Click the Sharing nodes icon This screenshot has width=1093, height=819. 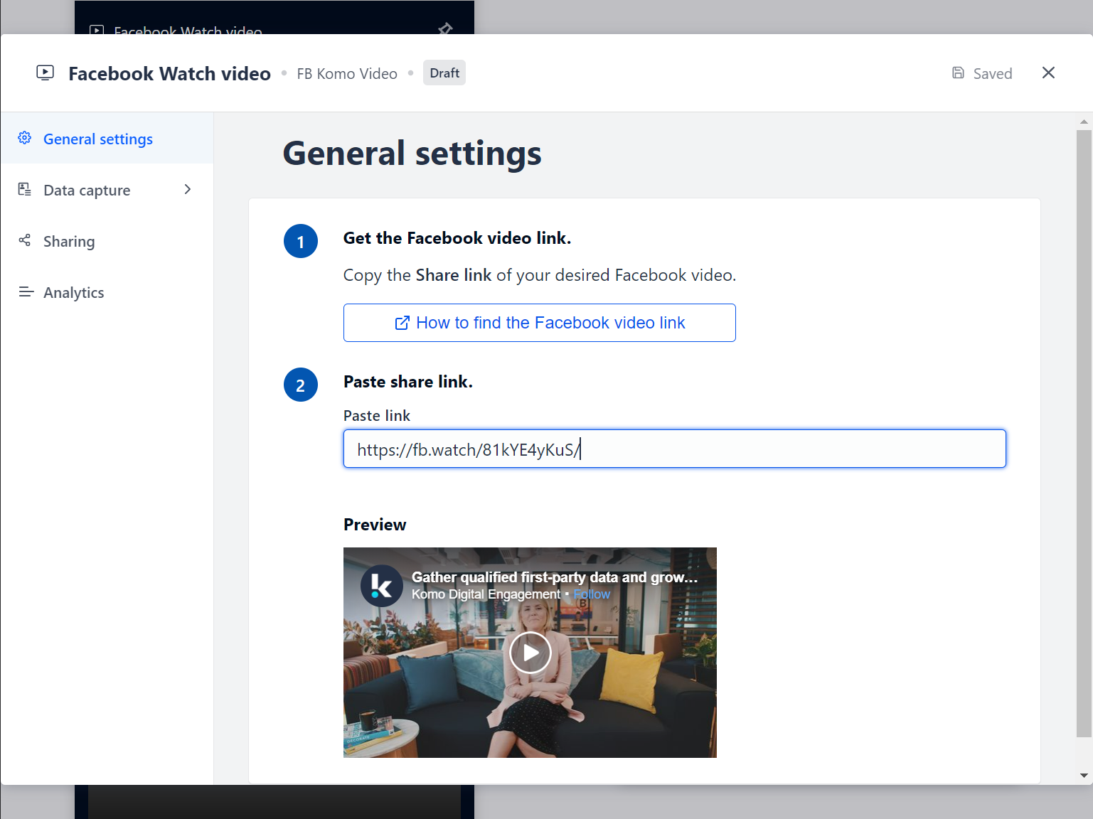pyautogui.click(x=25, y=240)
